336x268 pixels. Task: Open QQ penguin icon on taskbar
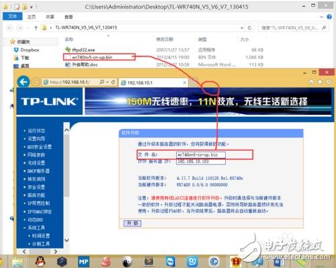point(40,261)
